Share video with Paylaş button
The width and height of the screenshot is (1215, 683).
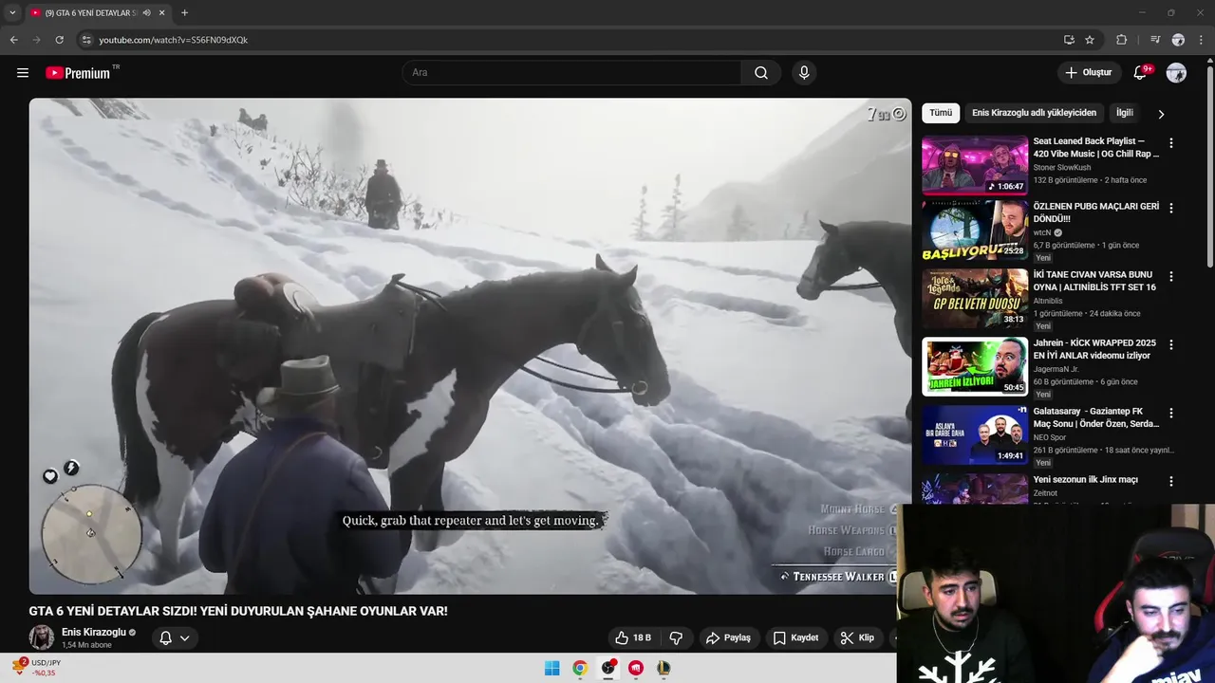pyautogui.click(x=728, y=638)
